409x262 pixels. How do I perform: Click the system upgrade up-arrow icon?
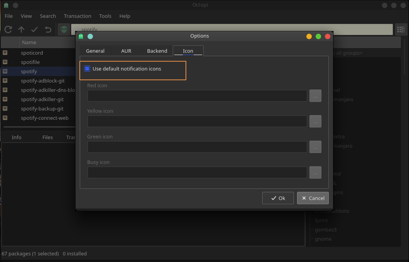point(21,29)
